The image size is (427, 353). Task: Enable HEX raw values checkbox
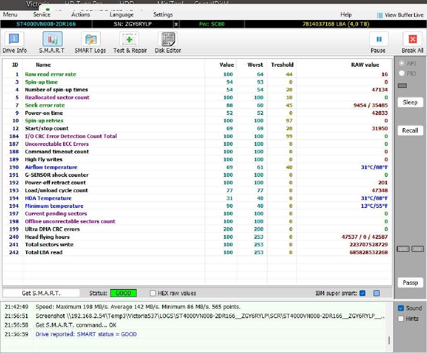153,293
